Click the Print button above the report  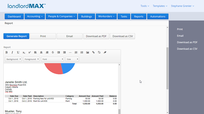coord(43,36)
